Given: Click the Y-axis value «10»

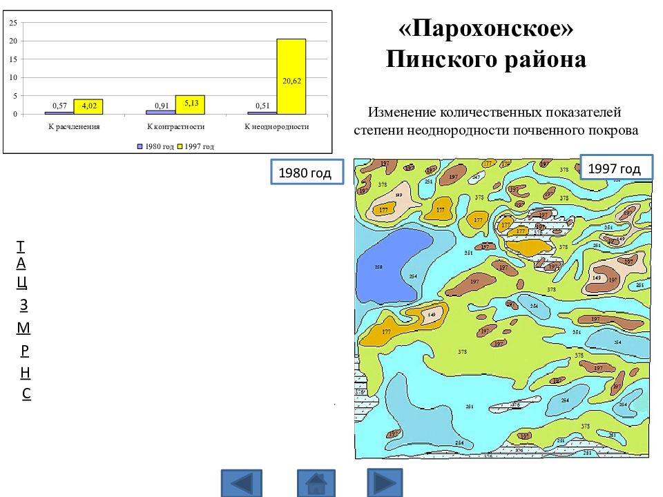Looking at the screenshot, I should point(14,77).
